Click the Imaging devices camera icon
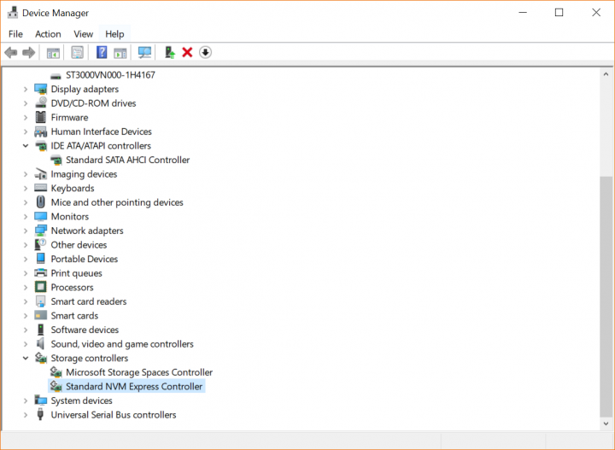615x450 pixels. (x=40, y=174)
